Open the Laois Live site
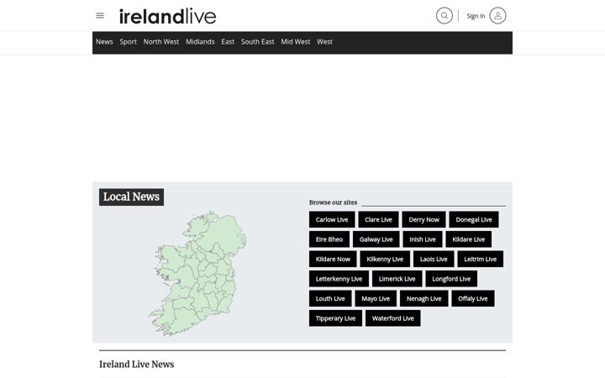605x378 pixels. (434, 259)
